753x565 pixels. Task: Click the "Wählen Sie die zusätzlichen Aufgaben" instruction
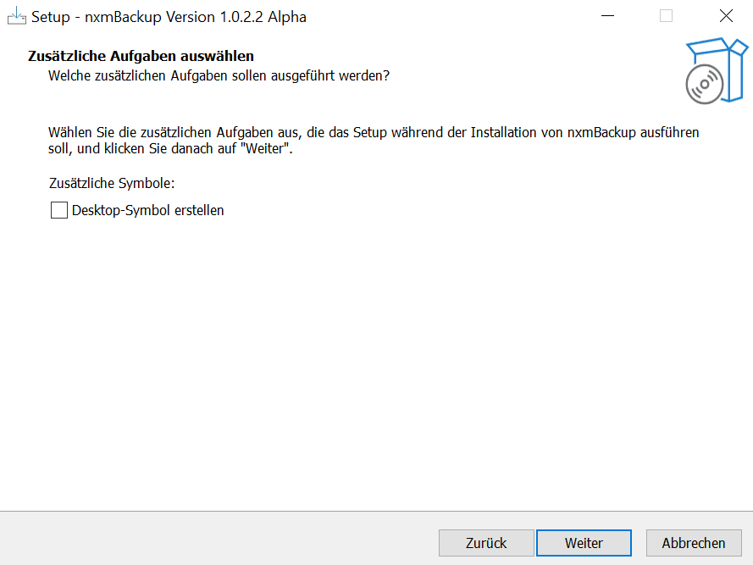pyautogui.click(x=169, y=133)
